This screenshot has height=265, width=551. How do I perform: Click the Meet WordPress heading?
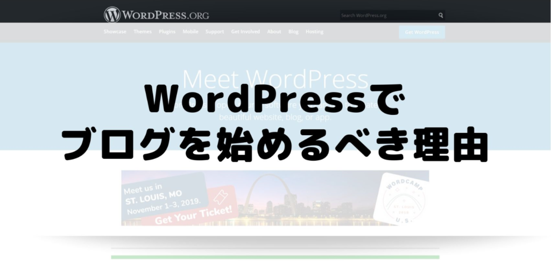pos(275,80)
